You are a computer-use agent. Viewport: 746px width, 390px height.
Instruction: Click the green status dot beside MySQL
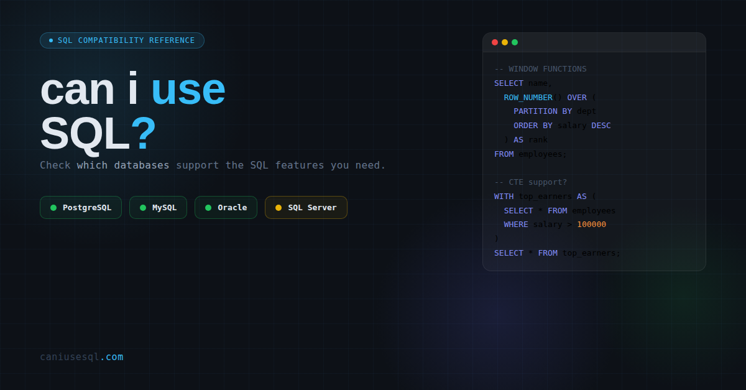click(143, 208)
